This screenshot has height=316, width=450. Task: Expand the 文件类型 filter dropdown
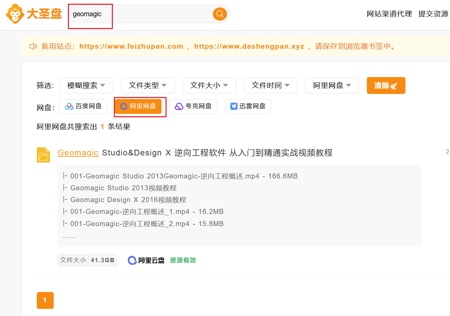pos(148,86)
